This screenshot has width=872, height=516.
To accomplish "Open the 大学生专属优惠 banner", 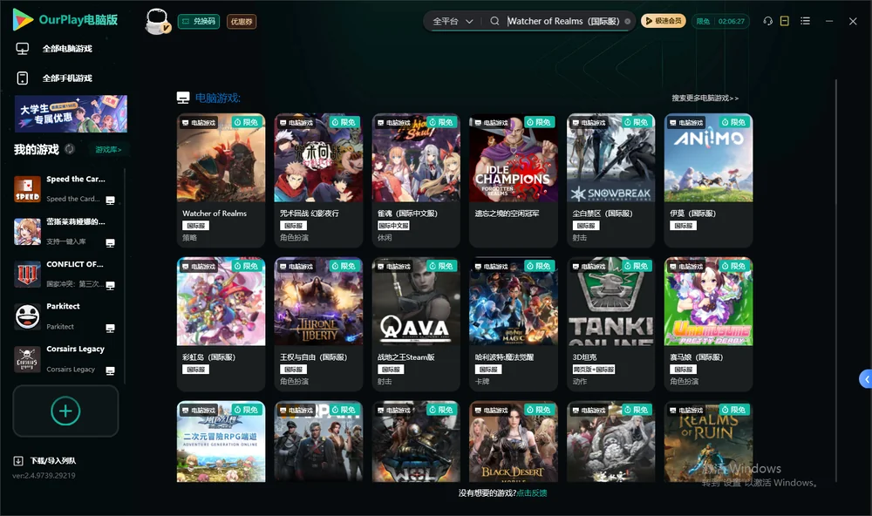I will click(x=71, y=113).
